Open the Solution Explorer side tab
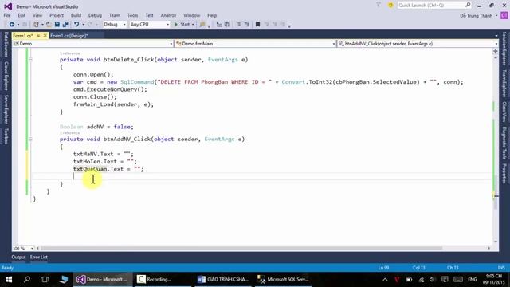The width and height of the screenshot is (510, 287). 504,49
